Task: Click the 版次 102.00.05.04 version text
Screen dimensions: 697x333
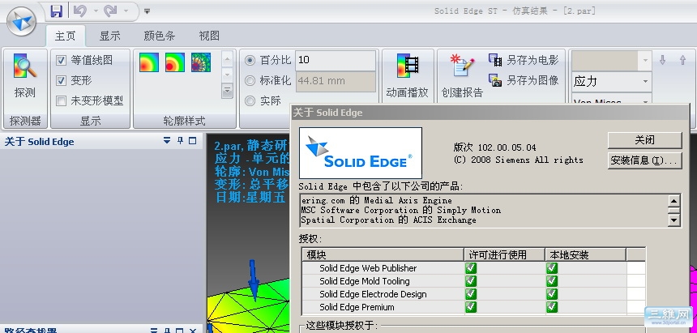Action: (494, 147)
